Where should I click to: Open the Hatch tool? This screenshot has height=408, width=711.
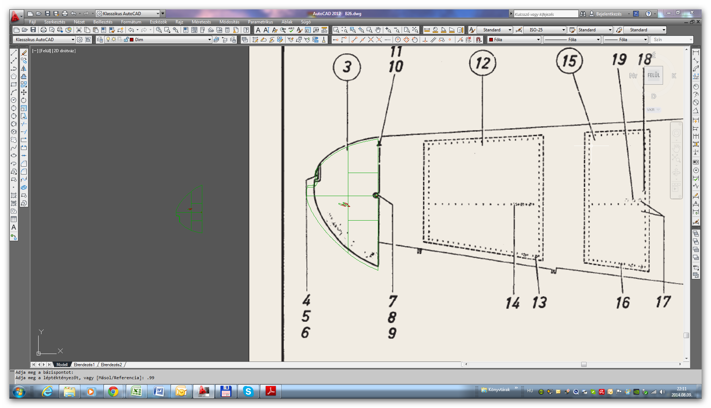pyautogui.click(x=14, y=195)
